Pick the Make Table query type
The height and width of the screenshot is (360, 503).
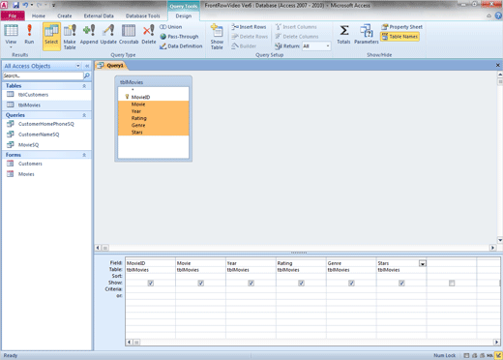(70, 37)
